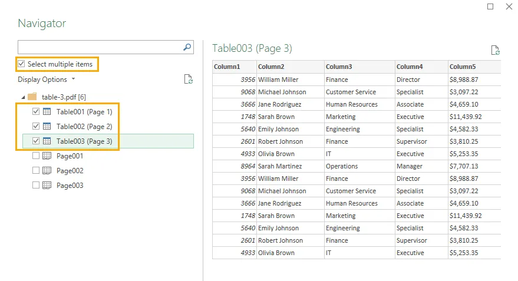The width and height of the screenshot is (518, 281).
Task: Click the Column1 header
Action: [x=235, y=67]
